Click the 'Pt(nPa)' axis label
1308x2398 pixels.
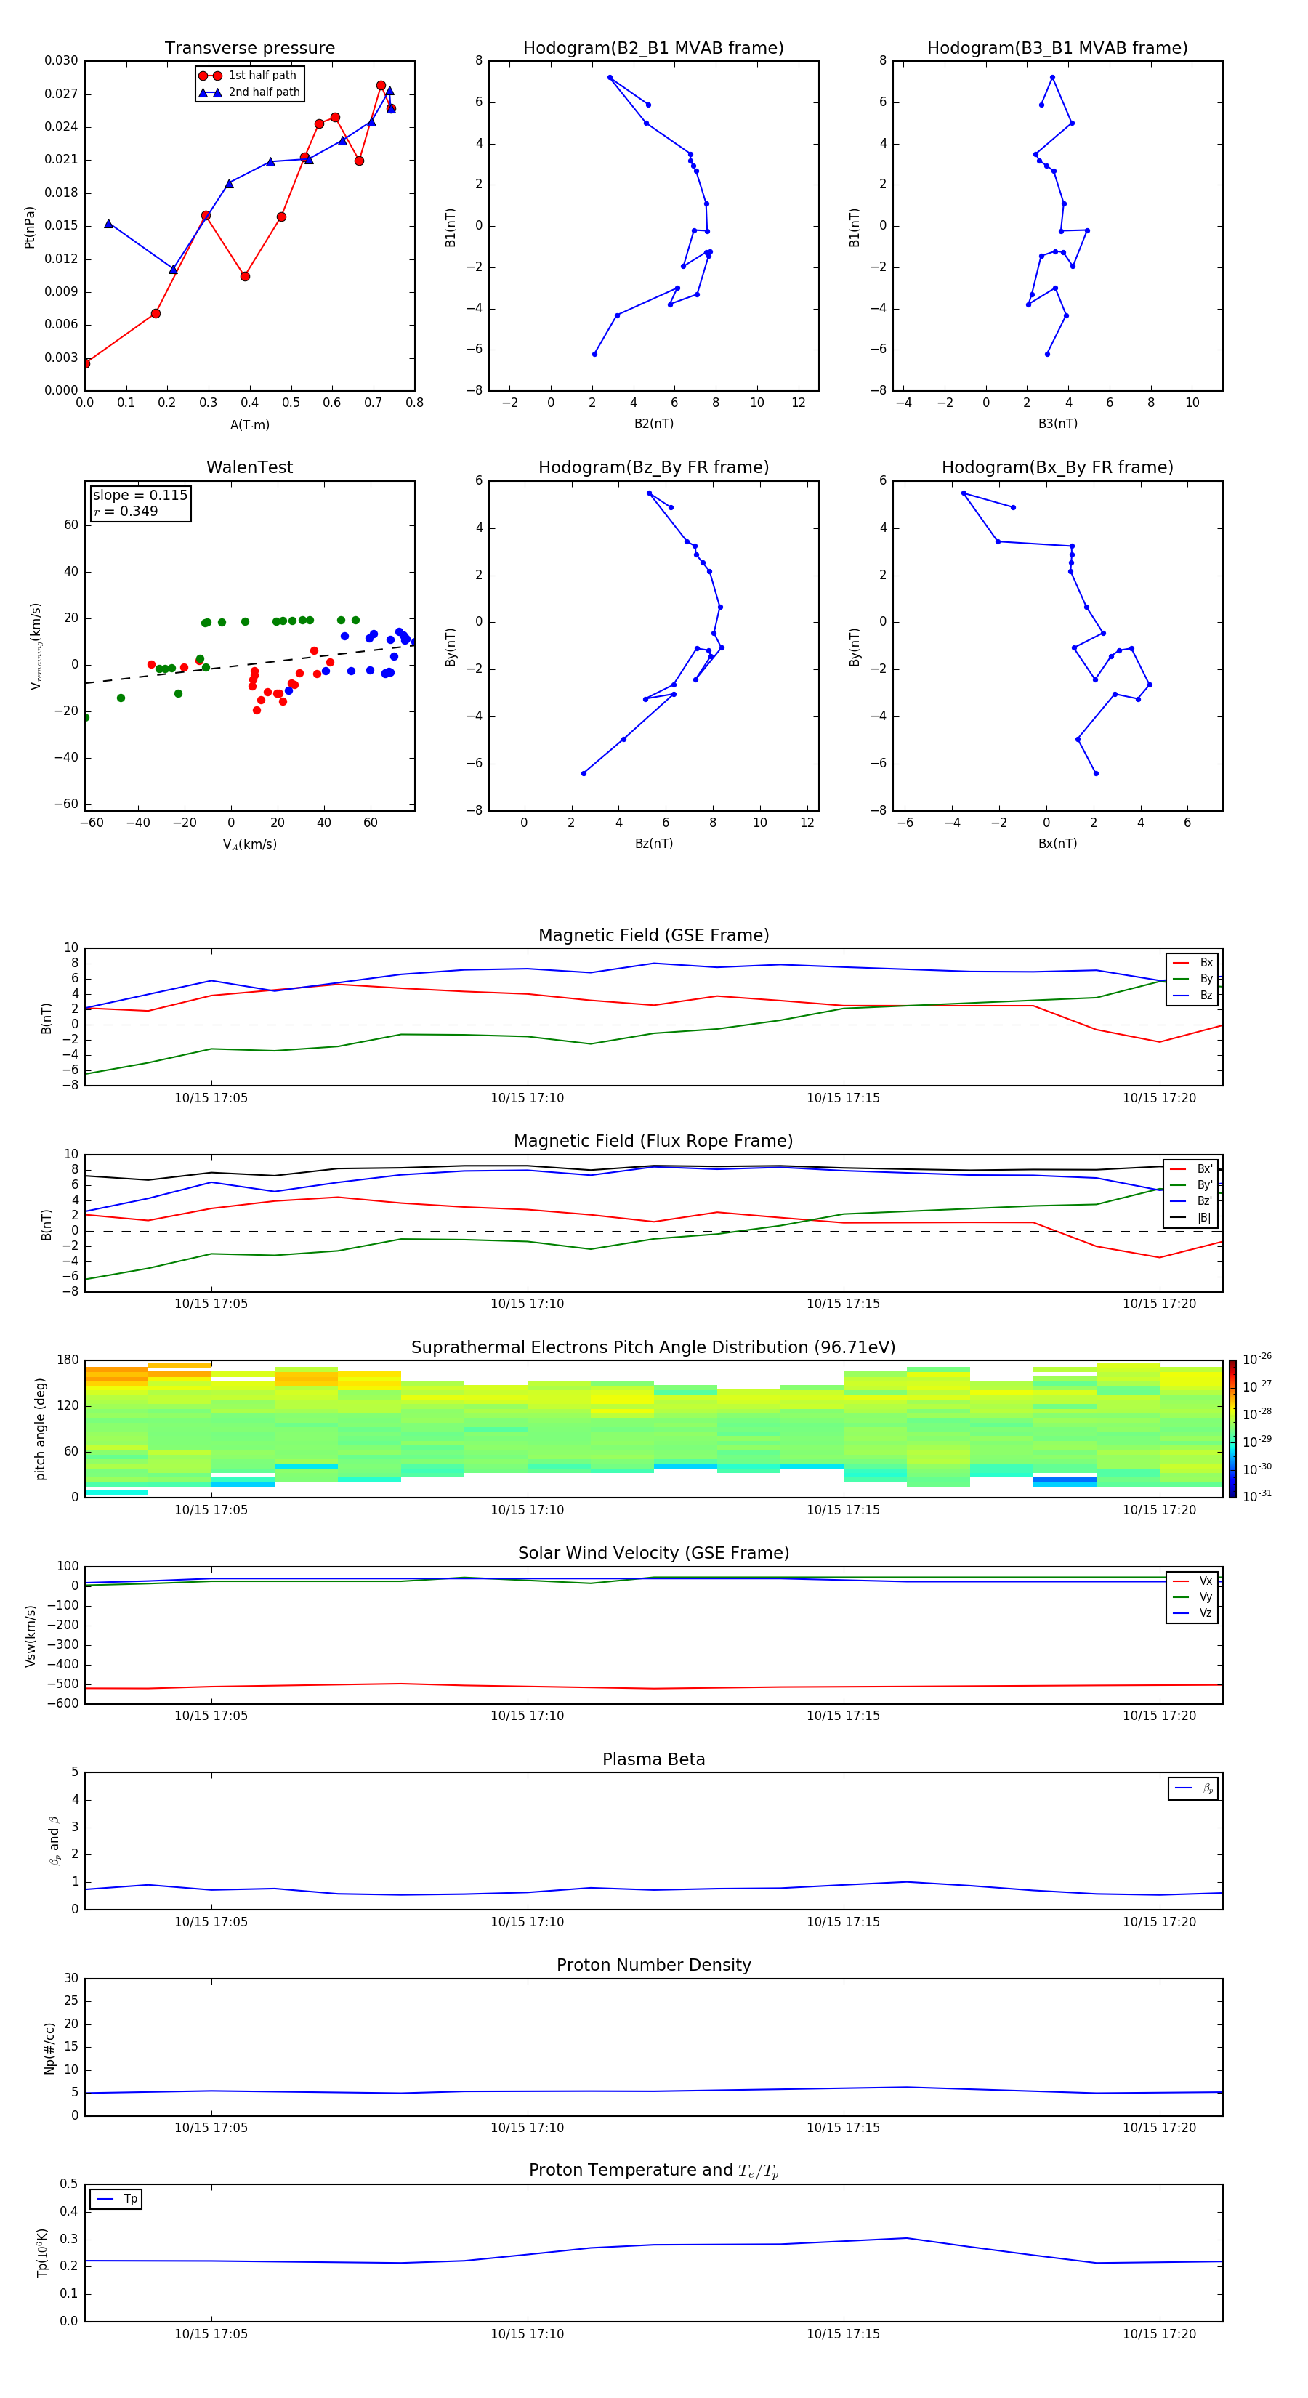[x=30, y=227]
